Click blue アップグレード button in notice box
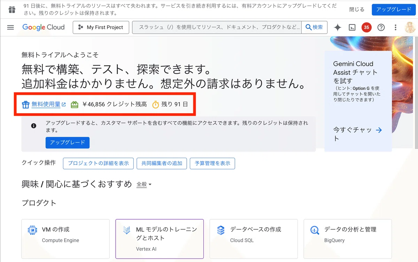This screenshot has width=418, height=262. (68, 142)
